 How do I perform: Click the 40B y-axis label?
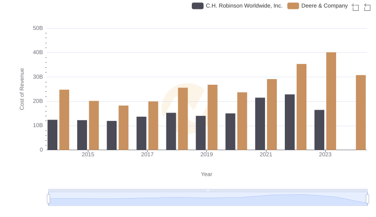click(x=38, y=52)
